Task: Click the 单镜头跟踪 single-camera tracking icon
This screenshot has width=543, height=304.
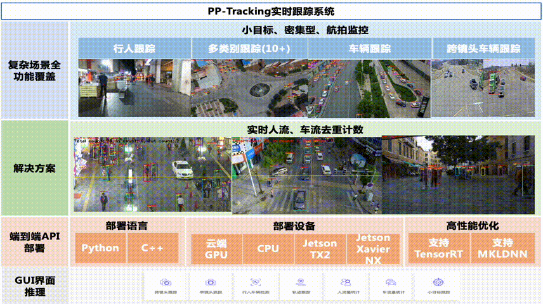Action: [211, 282]
